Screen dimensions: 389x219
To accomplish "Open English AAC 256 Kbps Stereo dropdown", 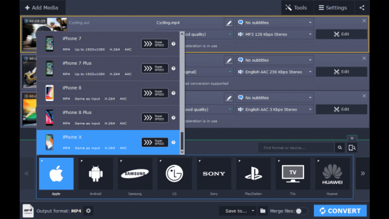I will [x=275, y=72].
